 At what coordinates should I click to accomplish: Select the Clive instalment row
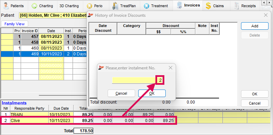click(136, 121)
